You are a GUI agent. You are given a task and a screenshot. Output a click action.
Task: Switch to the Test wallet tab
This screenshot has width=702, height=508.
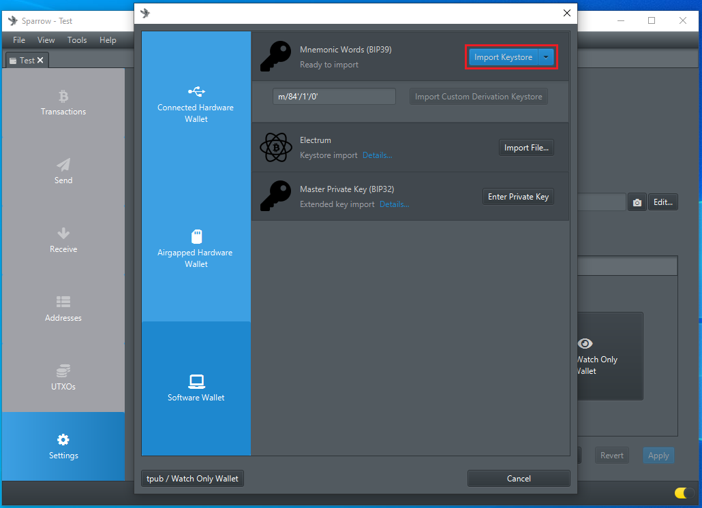(27, 61)
